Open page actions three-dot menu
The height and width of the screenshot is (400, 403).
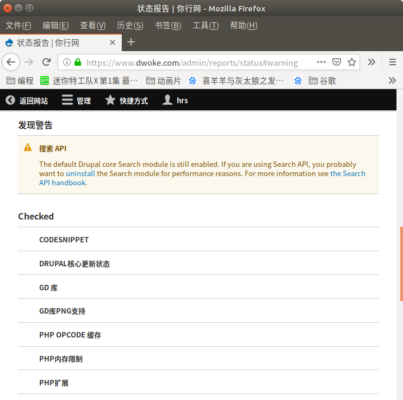pyautogui.click(x=321, y=62)
